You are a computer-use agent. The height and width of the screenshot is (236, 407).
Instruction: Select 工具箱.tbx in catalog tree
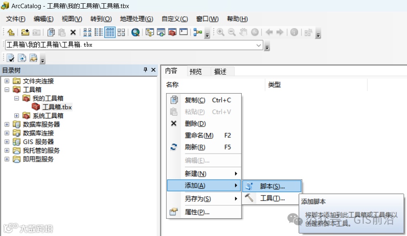(x=57, y=107)
